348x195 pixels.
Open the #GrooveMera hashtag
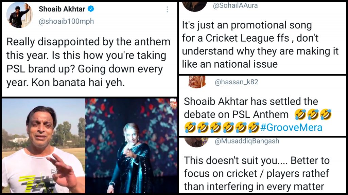coord(291,127)
